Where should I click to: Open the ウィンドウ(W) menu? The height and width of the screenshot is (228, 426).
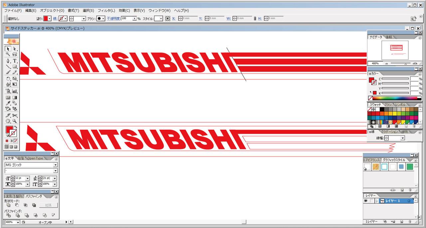pos(159,11)
